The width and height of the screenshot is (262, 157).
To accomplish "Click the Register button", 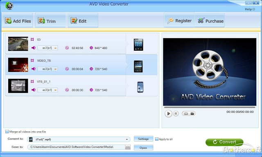I will [x=179, y=20].
